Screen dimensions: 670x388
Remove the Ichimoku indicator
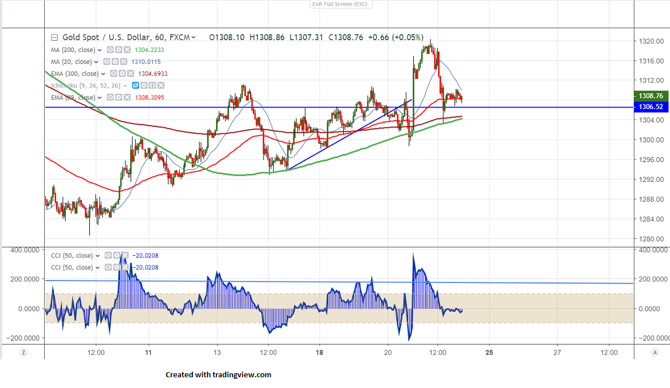pos(161,85)
